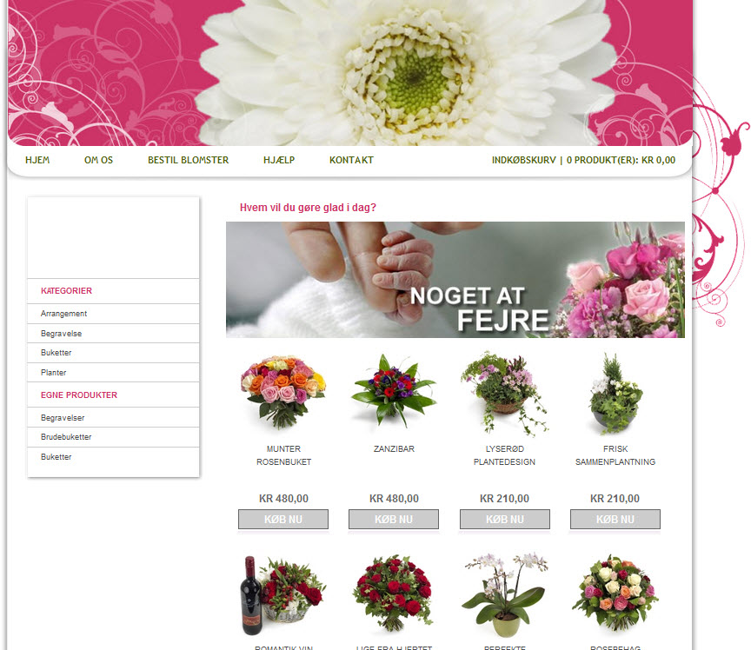Navigate to KONTAKT
Viewport: 751px width, 650px height.
click(351, 160)
